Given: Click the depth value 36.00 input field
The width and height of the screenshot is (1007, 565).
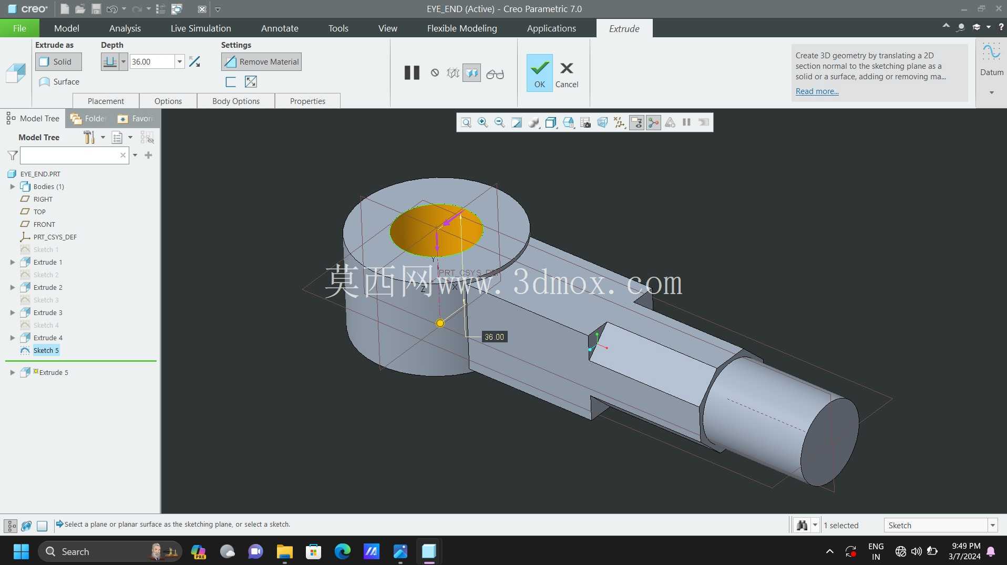Looking at the screenshot, I should [152, 61].
